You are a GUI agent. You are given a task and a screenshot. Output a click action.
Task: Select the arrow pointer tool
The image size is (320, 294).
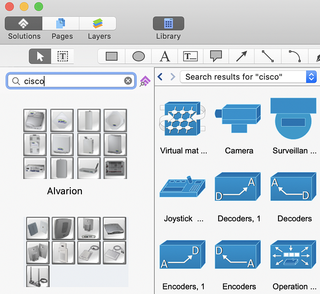pos(40,56)
